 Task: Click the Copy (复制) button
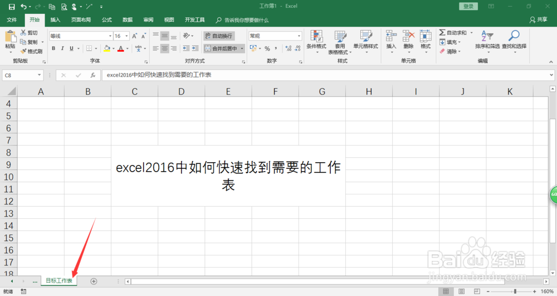click(x=30, y=42)
